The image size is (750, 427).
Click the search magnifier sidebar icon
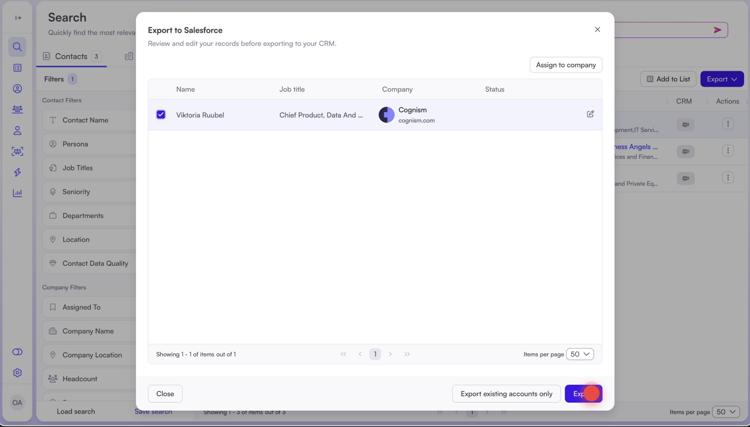pyautogui.click(x=17, y=47)
